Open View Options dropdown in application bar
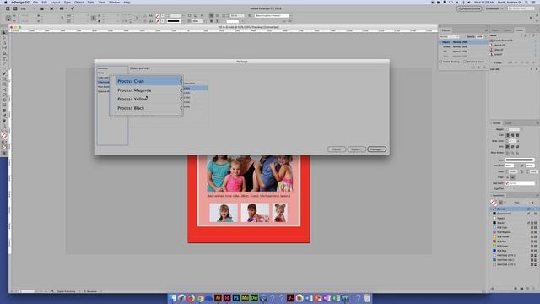Screen dimensions: 540x304 tap(42, 8)
